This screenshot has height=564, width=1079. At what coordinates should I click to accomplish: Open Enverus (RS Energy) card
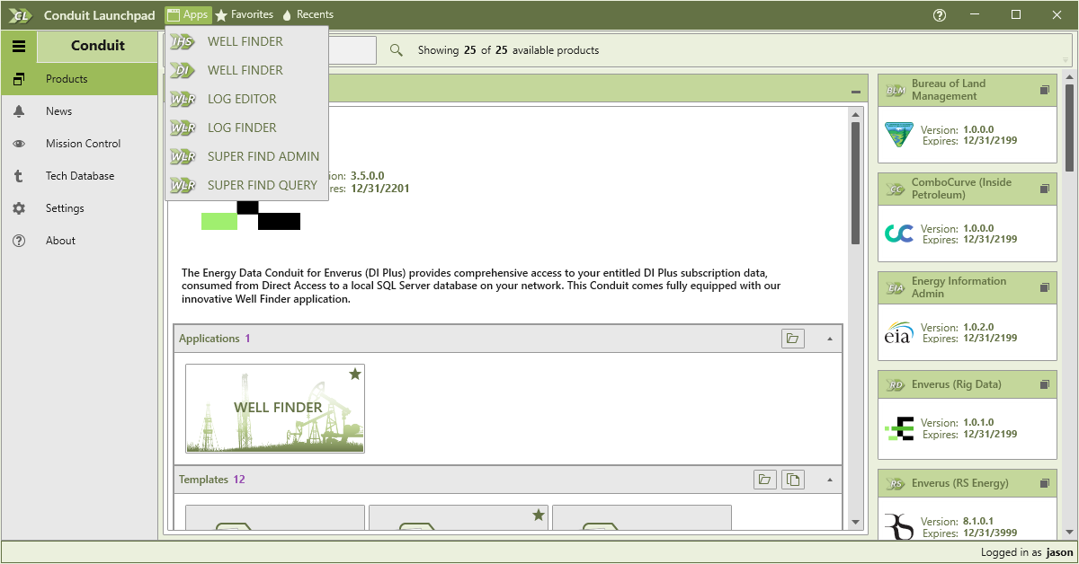click(967, 504)
